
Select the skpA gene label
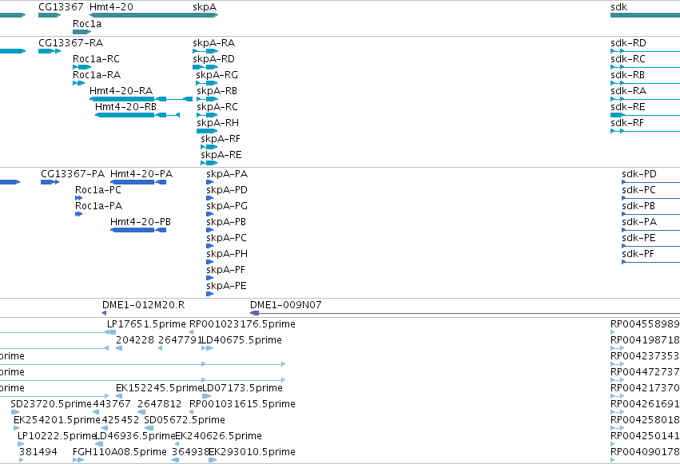205,7
